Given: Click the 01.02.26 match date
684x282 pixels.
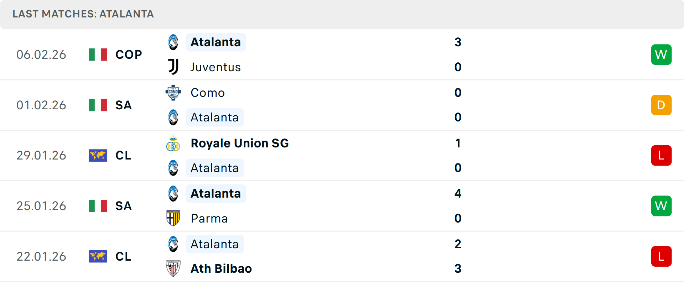Looking at the screenshot, I should [41, 105].
